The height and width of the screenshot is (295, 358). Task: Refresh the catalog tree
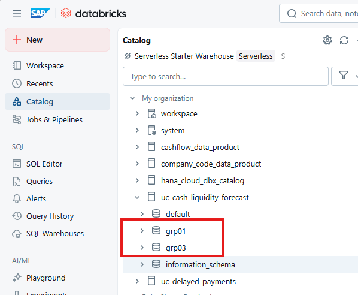(344, 40)
